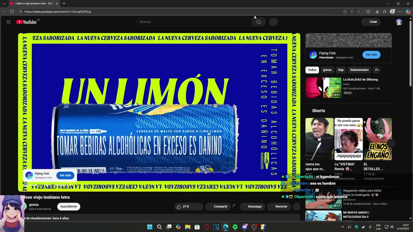Viewport: 413px width, 232px height.
Task: View site info via the lock icon
Action: pos(21,12)
